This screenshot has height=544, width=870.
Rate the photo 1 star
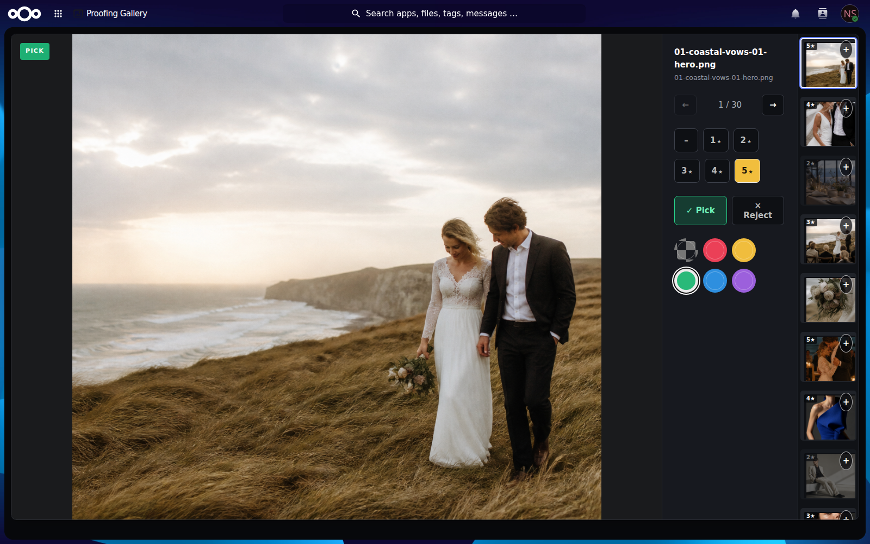(x=716, y=140)
